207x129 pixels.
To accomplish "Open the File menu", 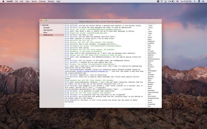I will click(17, 1).
